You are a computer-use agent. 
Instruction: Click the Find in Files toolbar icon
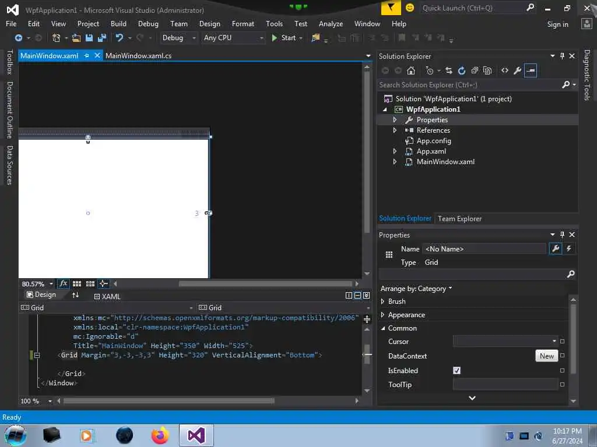315,38
